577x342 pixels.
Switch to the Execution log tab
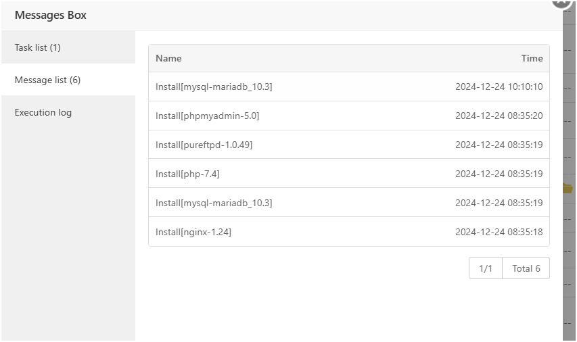click(43, 112)
